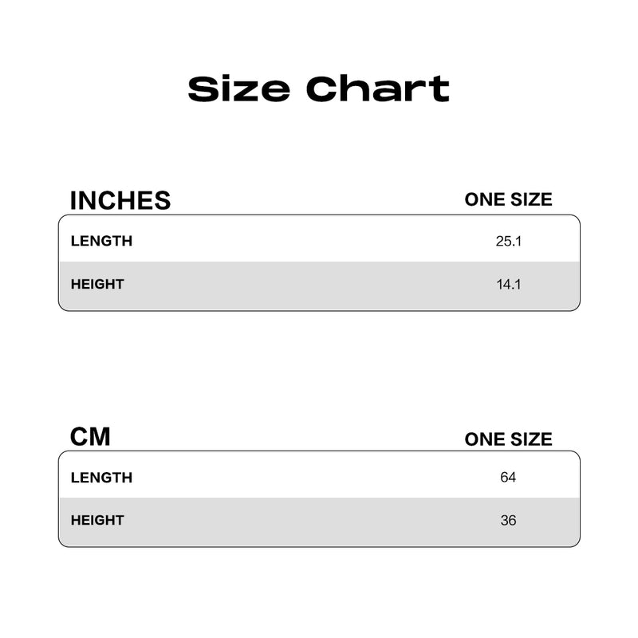The image size is (638, 638).
Task: Click the gray HEIGHT row in CM table
Action: [x=320, y=522]
